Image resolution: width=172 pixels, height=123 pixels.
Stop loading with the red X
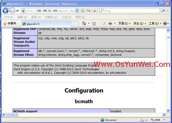[95, 11]
